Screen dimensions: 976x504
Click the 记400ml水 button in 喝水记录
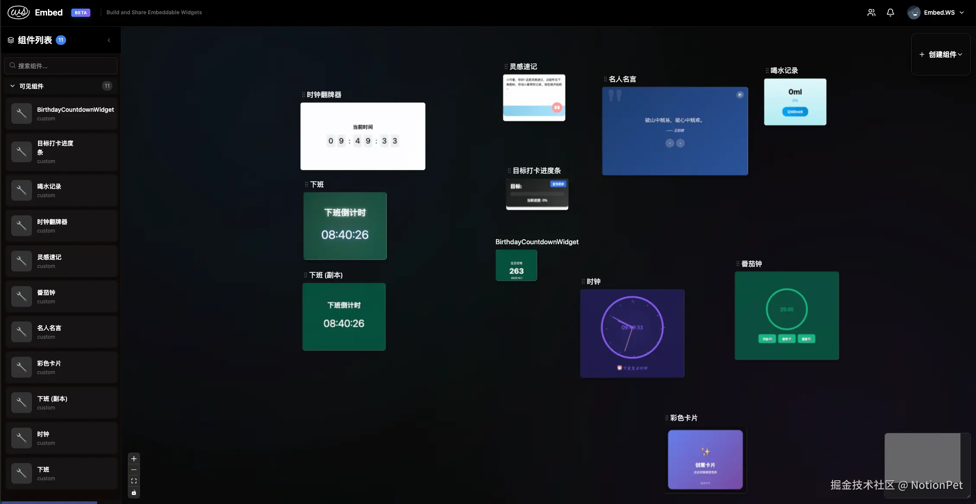point(795,112)
